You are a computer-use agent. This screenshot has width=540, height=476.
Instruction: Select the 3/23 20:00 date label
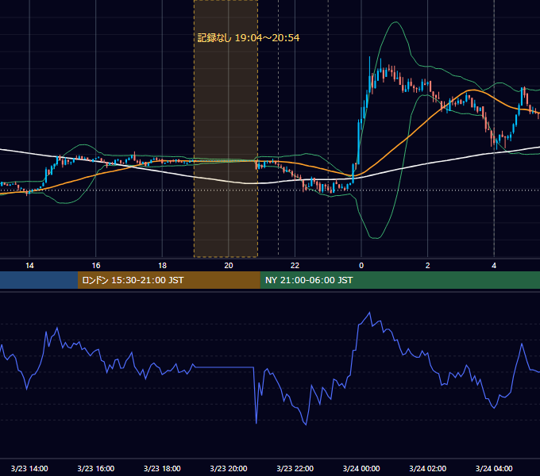tap(229, 468)
